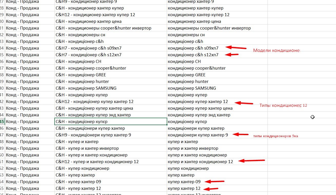Select cell 'C&H - купер и хантер'
The image size is (336, 195).
click(111, 142)
